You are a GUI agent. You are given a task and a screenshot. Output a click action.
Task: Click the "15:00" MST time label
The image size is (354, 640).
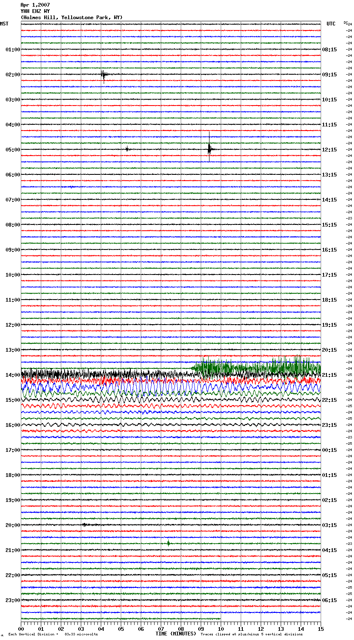pyautogui.click(x=13, y=400)
